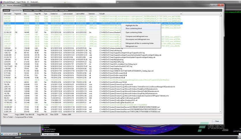Open the Full path column dropdown arrow
This screenshot has height=139, width=241.
coord(181,14)
